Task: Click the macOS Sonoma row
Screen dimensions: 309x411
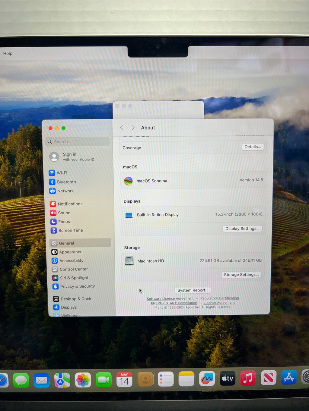Action: 193,181
